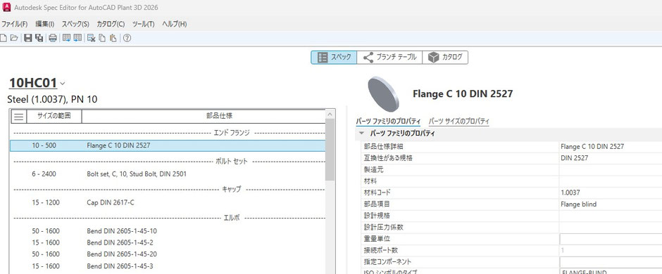Click the Open folder toolbar icon
662x274 pixels.
tap(14, 39)
